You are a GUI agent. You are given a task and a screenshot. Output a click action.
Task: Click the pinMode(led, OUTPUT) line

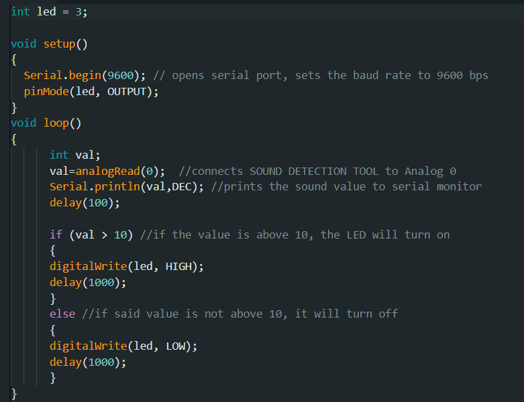point(91,91)
